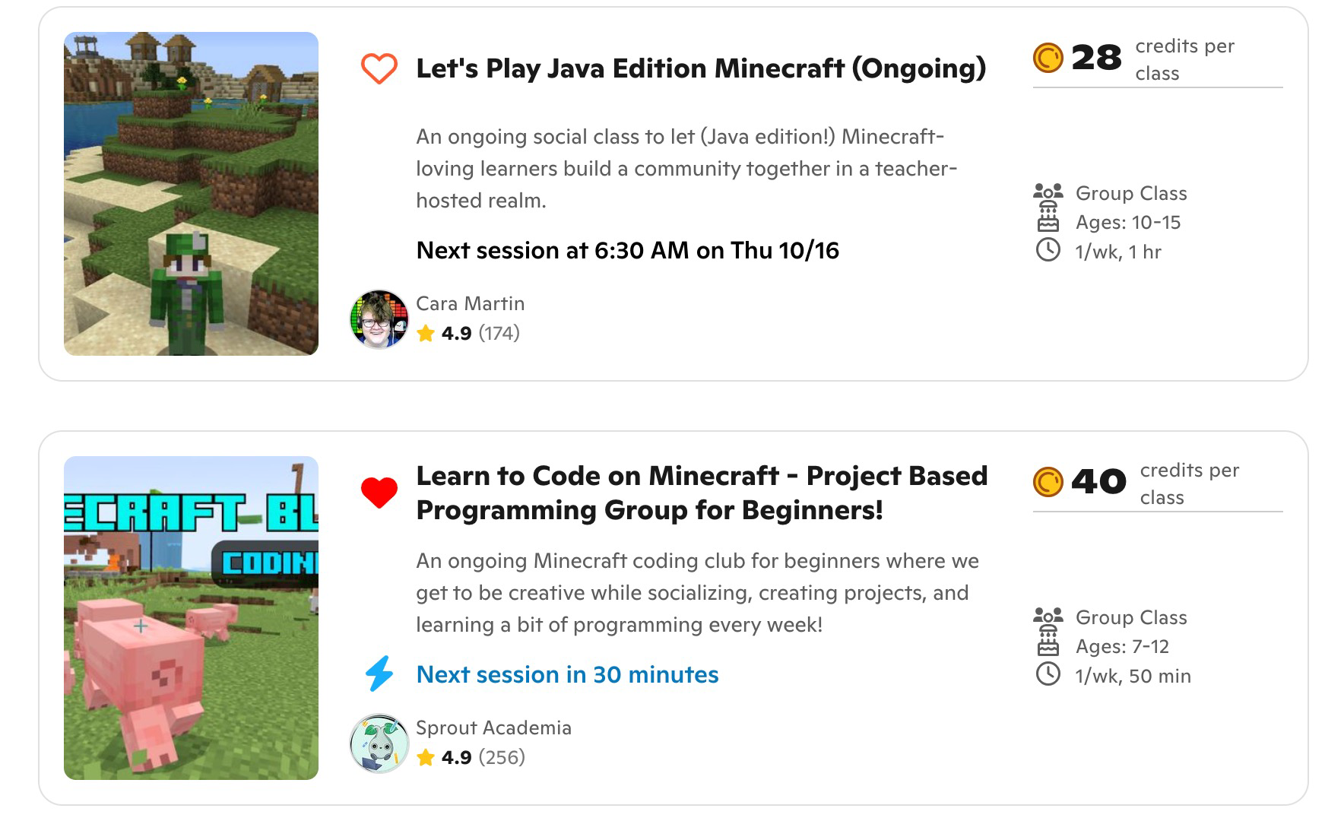
Task: Open the Let's Play Java Edition Minecraft title
Action: click(x=700, y=68)
